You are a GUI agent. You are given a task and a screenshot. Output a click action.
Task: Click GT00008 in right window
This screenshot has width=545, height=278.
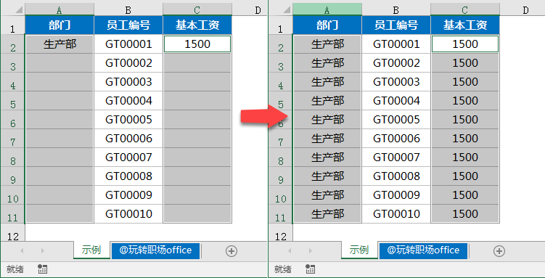tap(396, 176)
